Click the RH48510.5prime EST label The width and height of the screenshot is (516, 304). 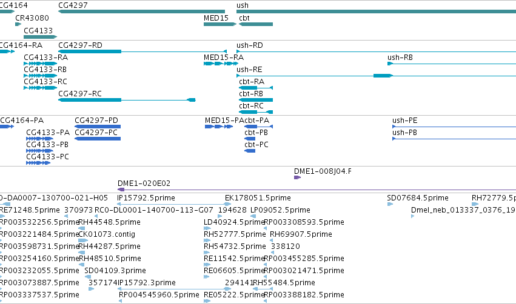[110, 259]
